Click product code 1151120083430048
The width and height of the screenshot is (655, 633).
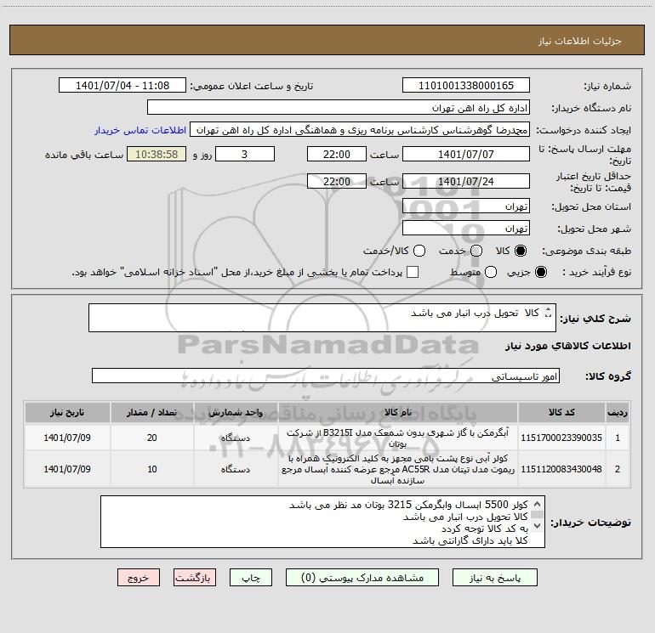(x=561, y=469)
